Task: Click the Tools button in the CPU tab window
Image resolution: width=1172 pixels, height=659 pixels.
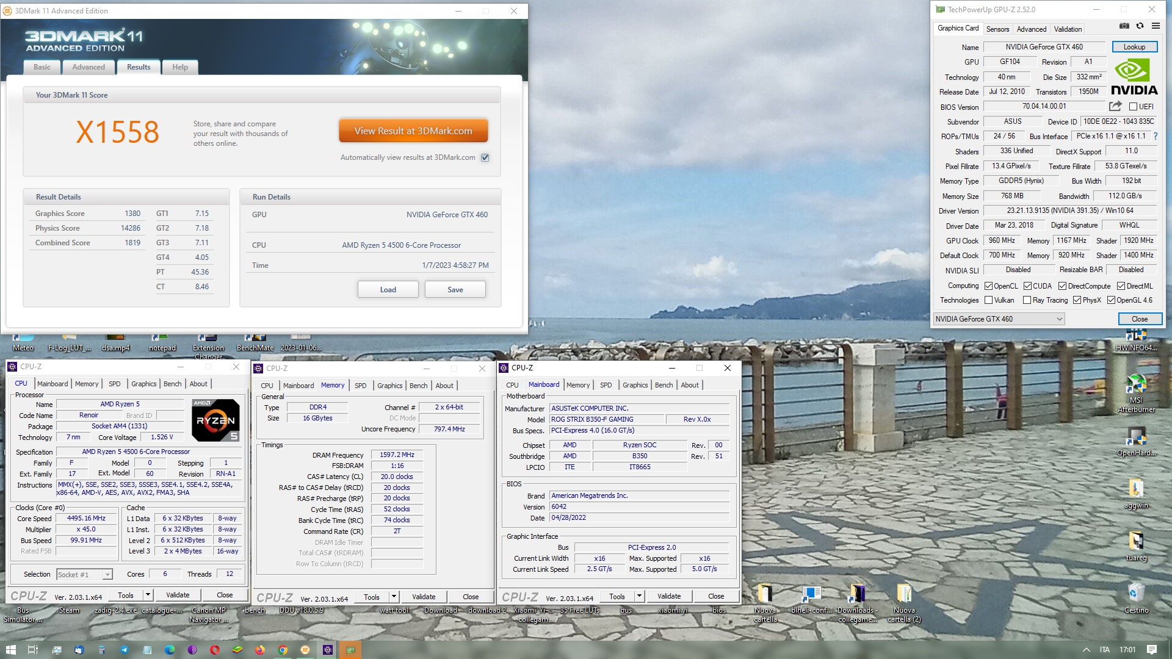Action: (126, 595)
